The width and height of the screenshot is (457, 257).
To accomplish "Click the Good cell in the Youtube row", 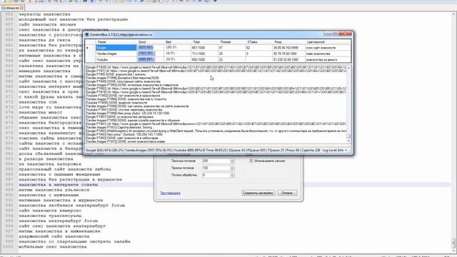I will 151,59.
